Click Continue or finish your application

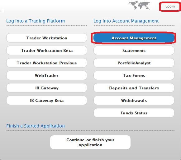[90, 142]
